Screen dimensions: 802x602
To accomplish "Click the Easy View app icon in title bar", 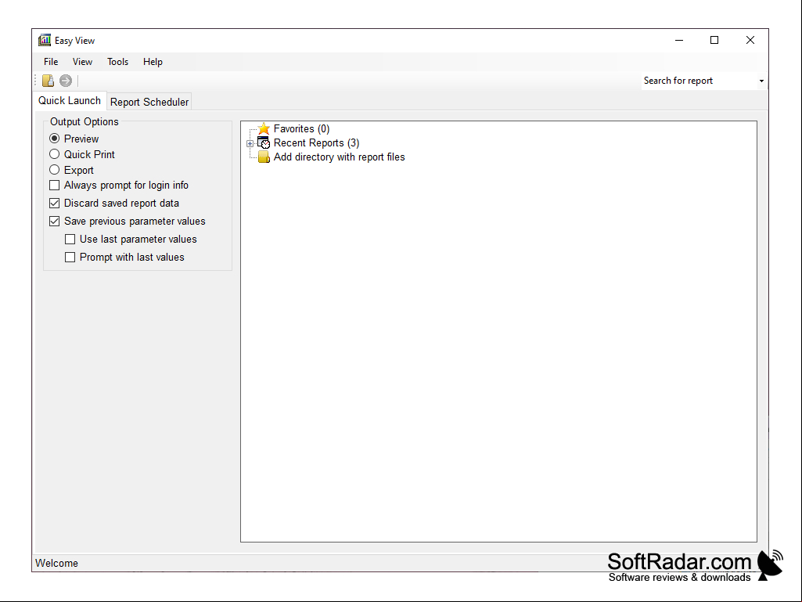I will tap(45, 40).
